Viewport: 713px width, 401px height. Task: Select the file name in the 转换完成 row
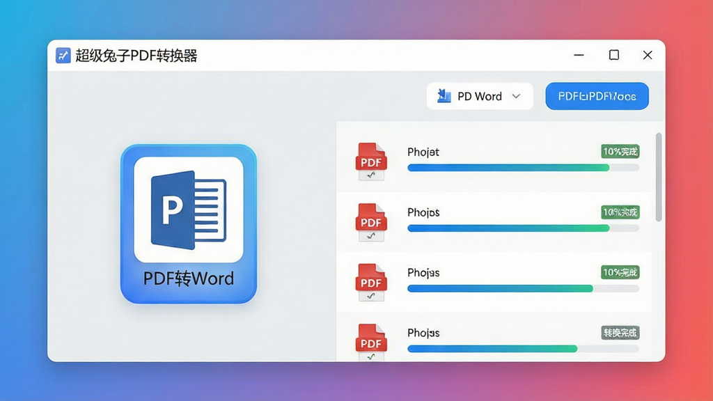[x=423, y=333]
